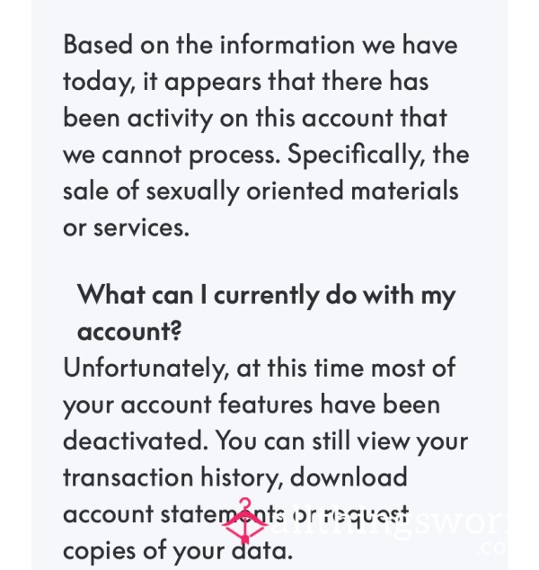Click the phrase "sexually oriented materials"

point(302,191)
